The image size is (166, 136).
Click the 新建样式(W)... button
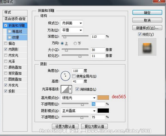coord(147,28)
